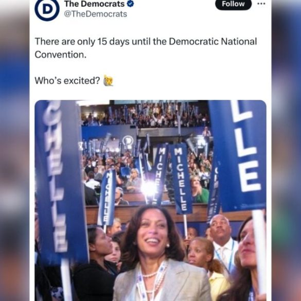Viewport: 301px width, 301px height.
Task: Click the large 'LLE' sign on the right
Action: (239, 155)
